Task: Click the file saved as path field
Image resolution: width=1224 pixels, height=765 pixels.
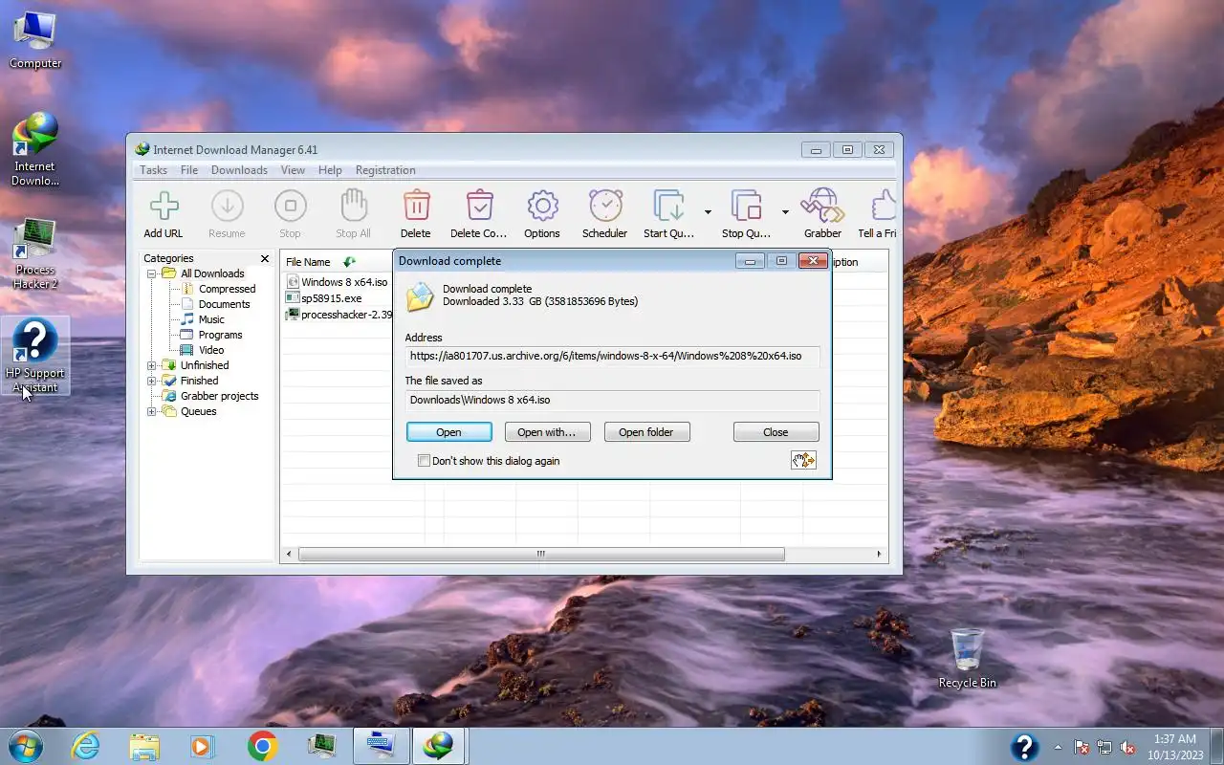Action: pyautogui.click(x=612, y=400)
